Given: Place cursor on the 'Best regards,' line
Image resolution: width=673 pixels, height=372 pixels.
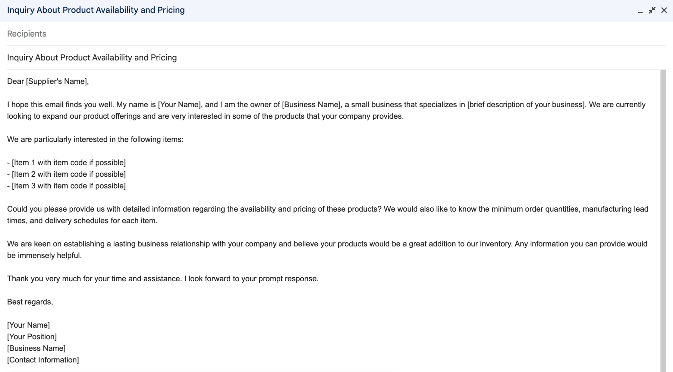Looking at the screenshot, I should [x=30, y=301].
